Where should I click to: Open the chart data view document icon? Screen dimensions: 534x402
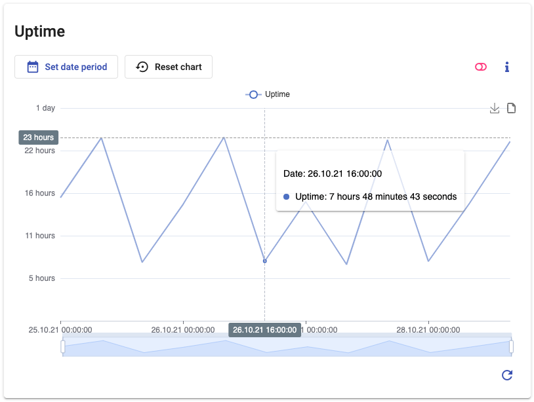[x=511, y=108]
